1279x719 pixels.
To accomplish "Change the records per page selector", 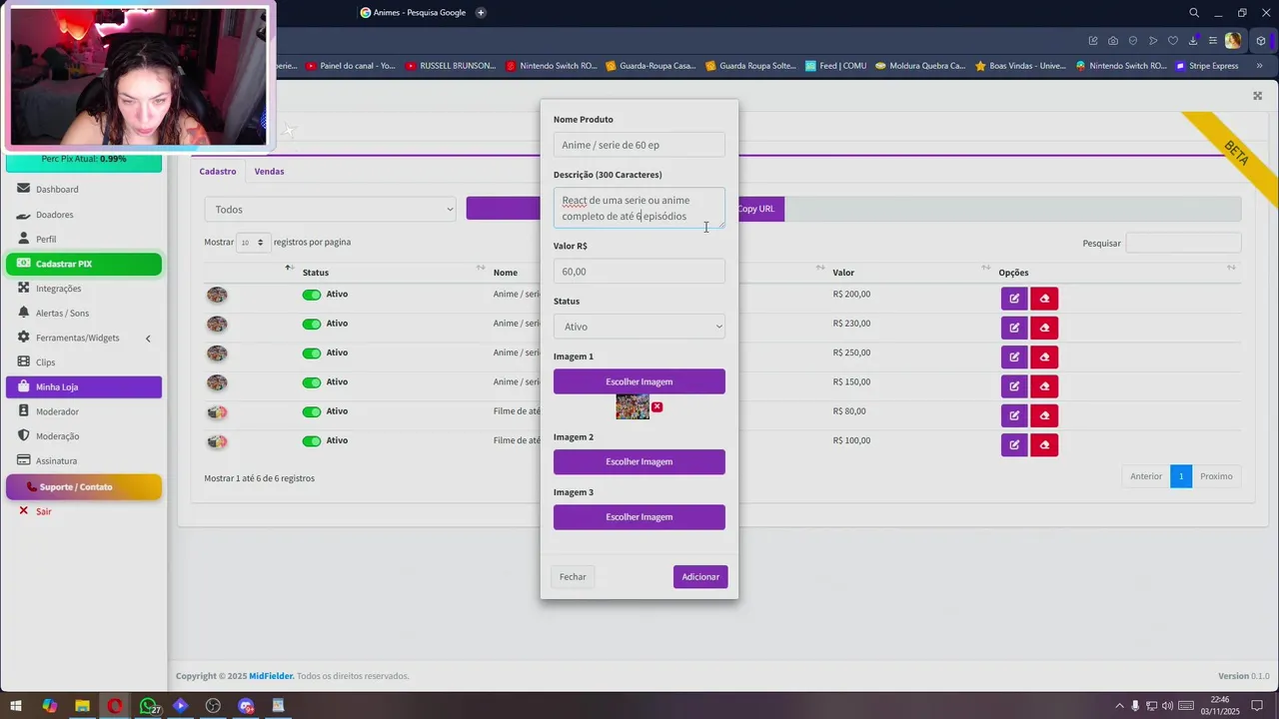I will 253,242.
